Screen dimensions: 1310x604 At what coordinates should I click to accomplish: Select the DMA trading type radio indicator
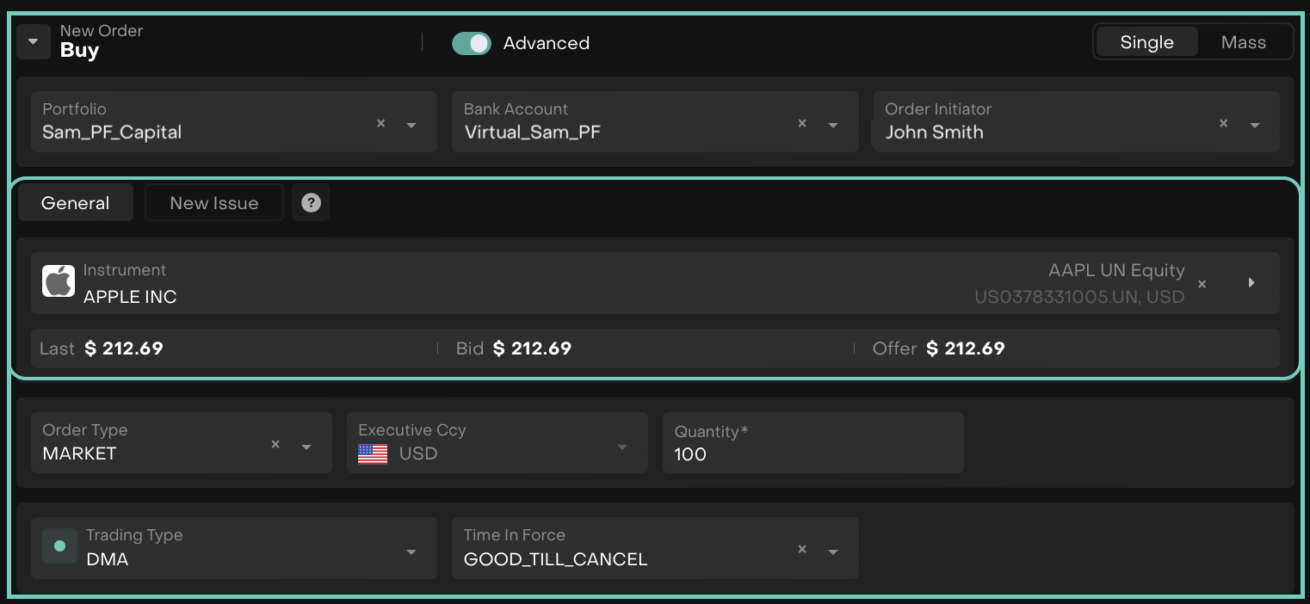pos(59,546)
